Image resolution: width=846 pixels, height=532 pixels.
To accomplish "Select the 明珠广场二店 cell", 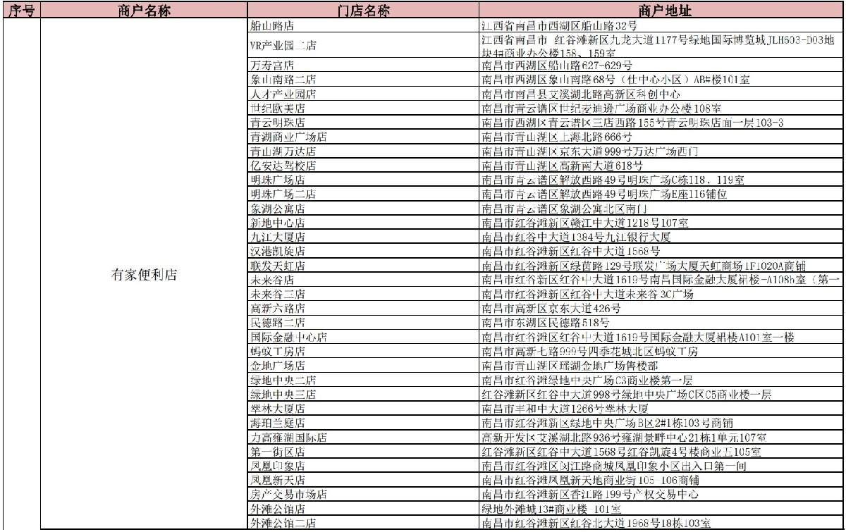I will tap(363, 194).
